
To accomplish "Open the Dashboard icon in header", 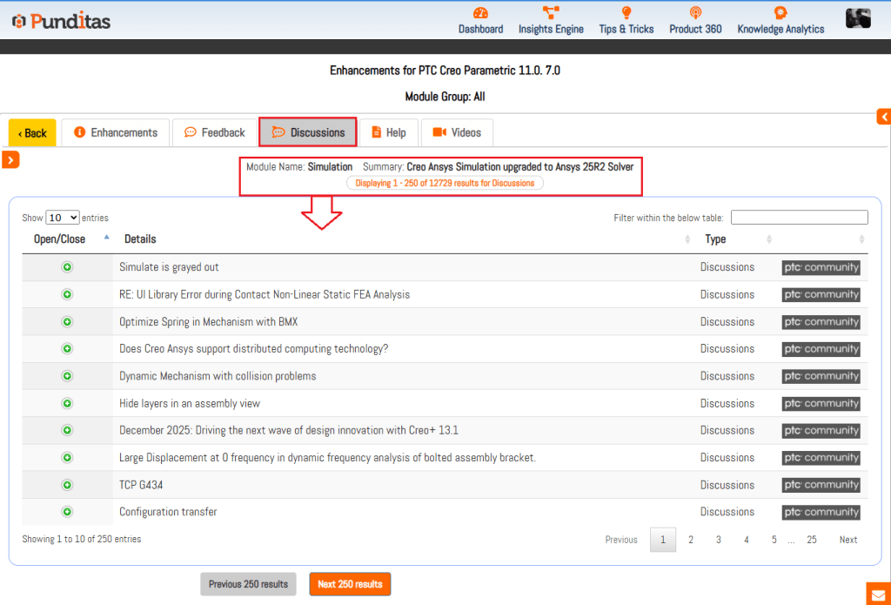I will pyautogui.click(x=480, y=13).
